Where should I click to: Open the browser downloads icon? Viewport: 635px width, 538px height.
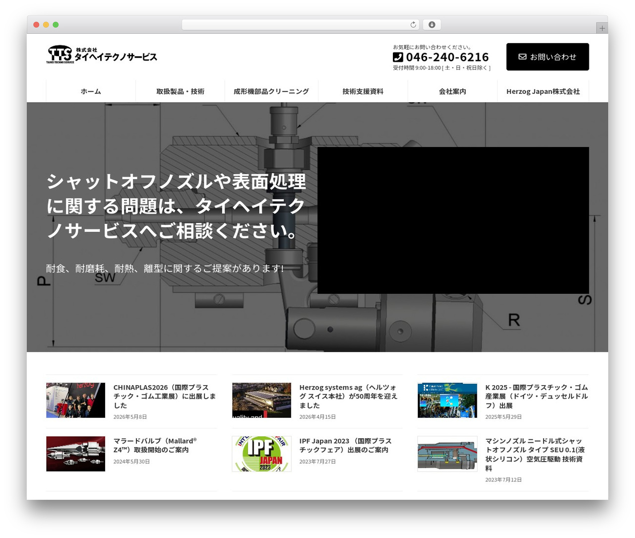pyautogui.click(x=432, y=25)
